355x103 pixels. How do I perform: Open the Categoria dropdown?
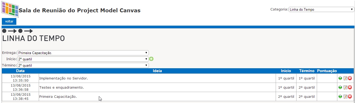[x=321, y=9]
